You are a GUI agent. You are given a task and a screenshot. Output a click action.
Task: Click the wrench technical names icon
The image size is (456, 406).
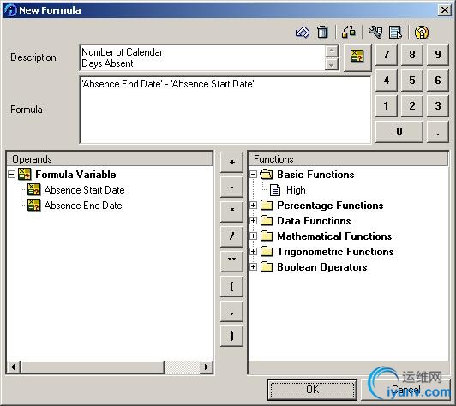click(375, 32)
